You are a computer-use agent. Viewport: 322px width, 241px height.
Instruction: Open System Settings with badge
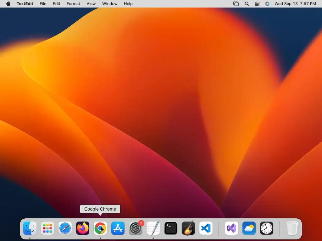[x=136, y=228]
